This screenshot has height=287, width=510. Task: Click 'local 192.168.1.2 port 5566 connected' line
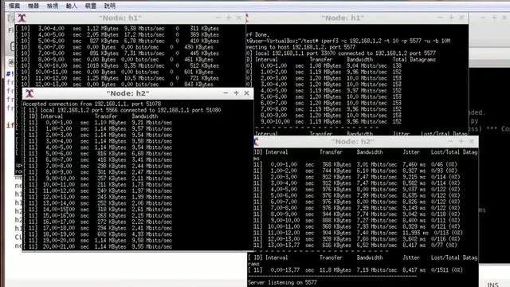[123, 110]
